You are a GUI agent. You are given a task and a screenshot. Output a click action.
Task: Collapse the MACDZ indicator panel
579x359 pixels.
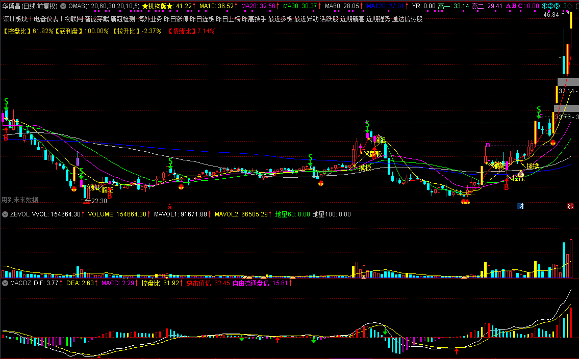(5, 283)
